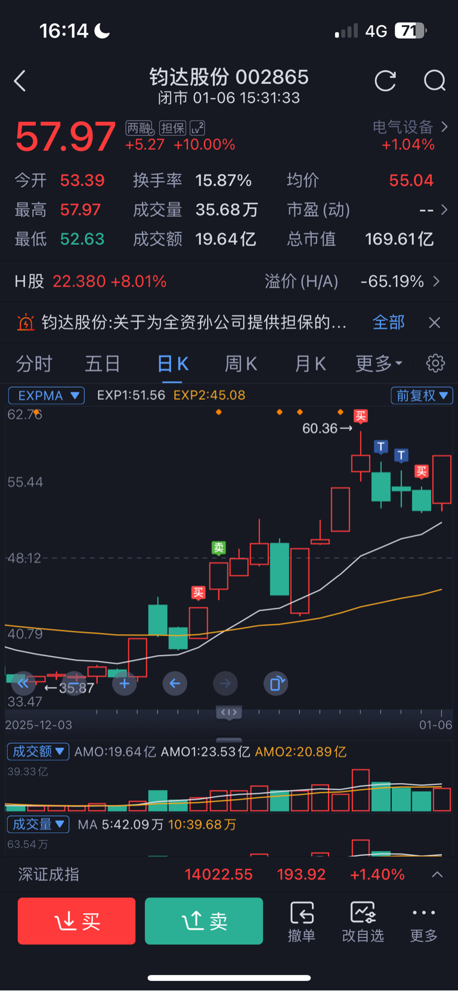Tap the red 买 buy button
The width and height of the screenshot is (458, 991).
click(76, 921)
